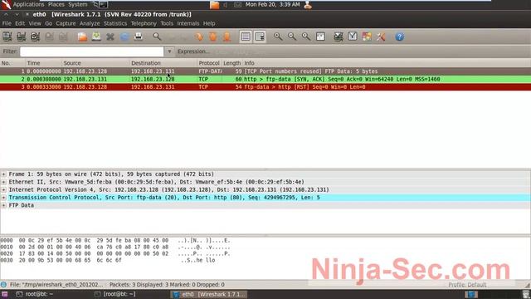Viewport: 531px width, 299px height.
Task: Expand Transmission Control Protocol node
Action: click(3, 198)
